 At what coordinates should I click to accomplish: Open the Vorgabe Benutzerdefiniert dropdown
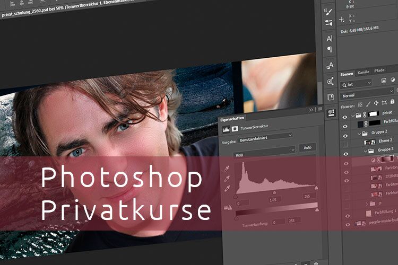click(265, 138)
